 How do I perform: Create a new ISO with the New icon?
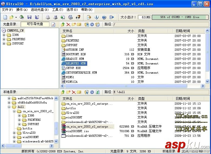pos(5,17)
